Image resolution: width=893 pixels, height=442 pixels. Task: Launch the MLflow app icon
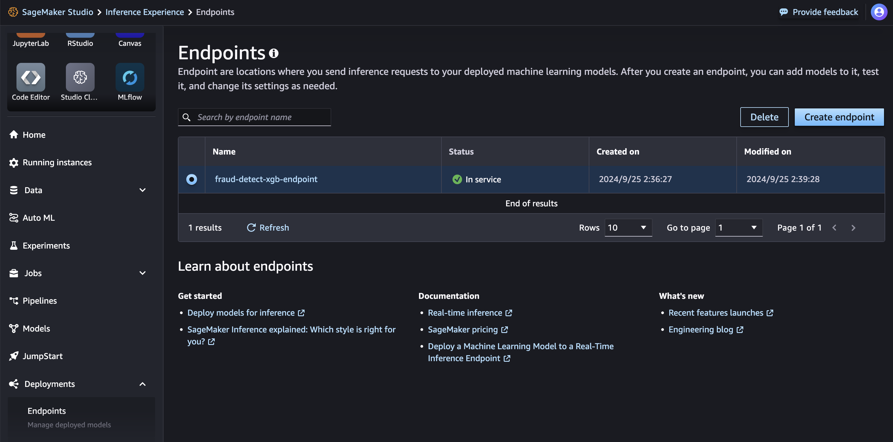pyautogui.click(x=130, y=77)
